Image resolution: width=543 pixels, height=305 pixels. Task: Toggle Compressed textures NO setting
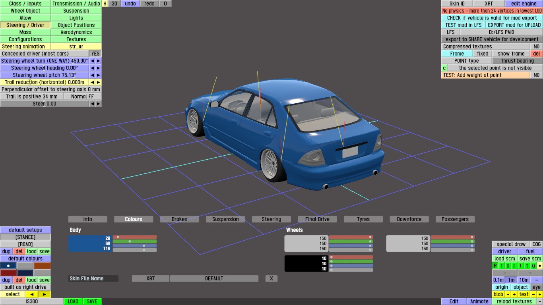537,46
